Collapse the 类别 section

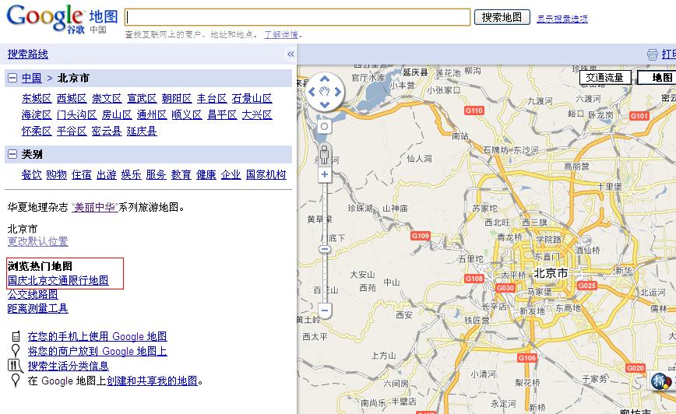(12, 154)
